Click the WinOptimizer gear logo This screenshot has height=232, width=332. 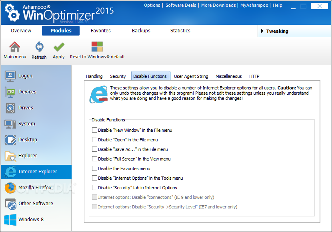tap(12, 13)
